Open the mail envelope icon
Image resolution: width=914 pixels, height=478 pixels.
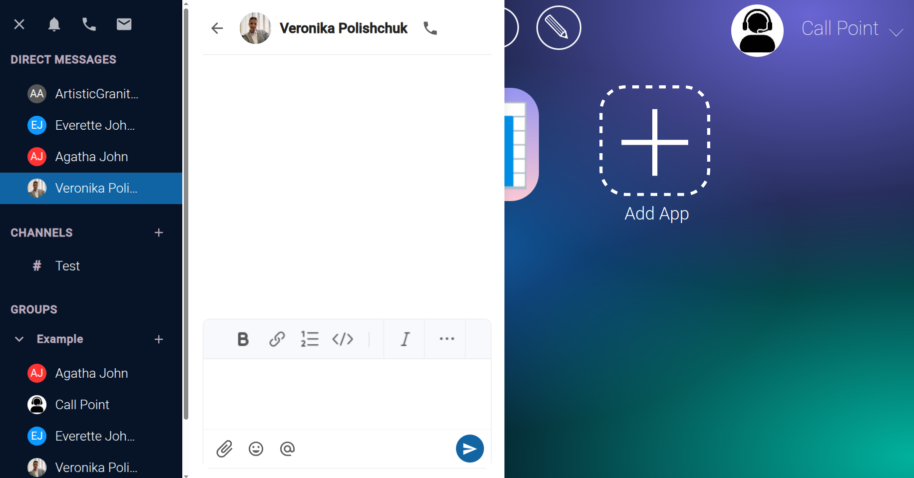pos(124,24)
